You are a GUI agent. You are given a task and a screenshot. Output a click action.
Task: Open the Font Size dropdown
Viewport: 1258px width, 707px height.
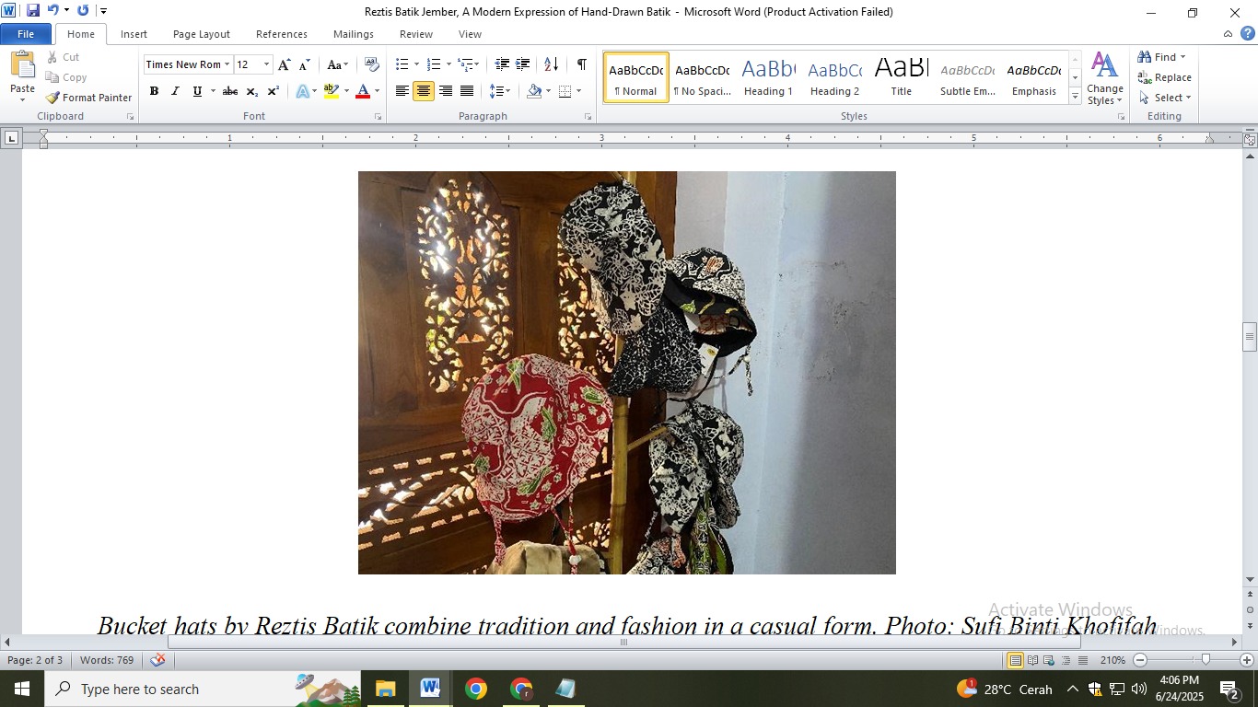267,64
